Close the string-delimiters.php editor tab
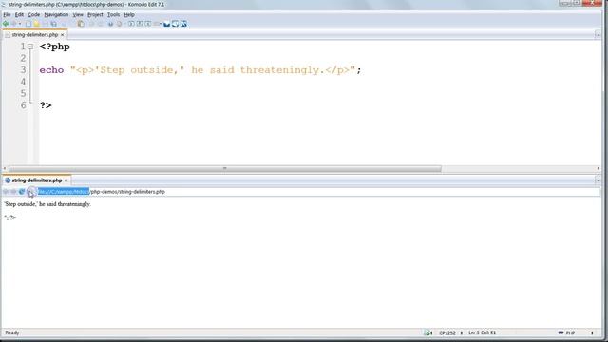Image resolution: width=608 pixels, height=342 pixels. click(62, 35)
